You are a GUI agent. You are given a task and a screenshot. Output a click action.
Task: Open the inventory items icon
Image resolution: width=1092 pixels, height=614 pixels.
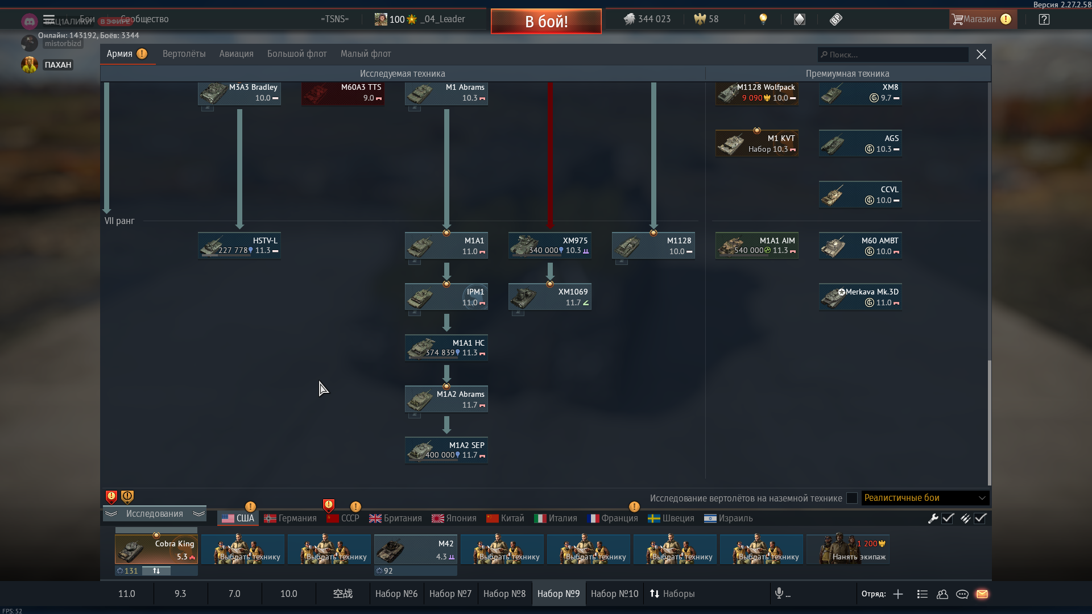point(835,19)
